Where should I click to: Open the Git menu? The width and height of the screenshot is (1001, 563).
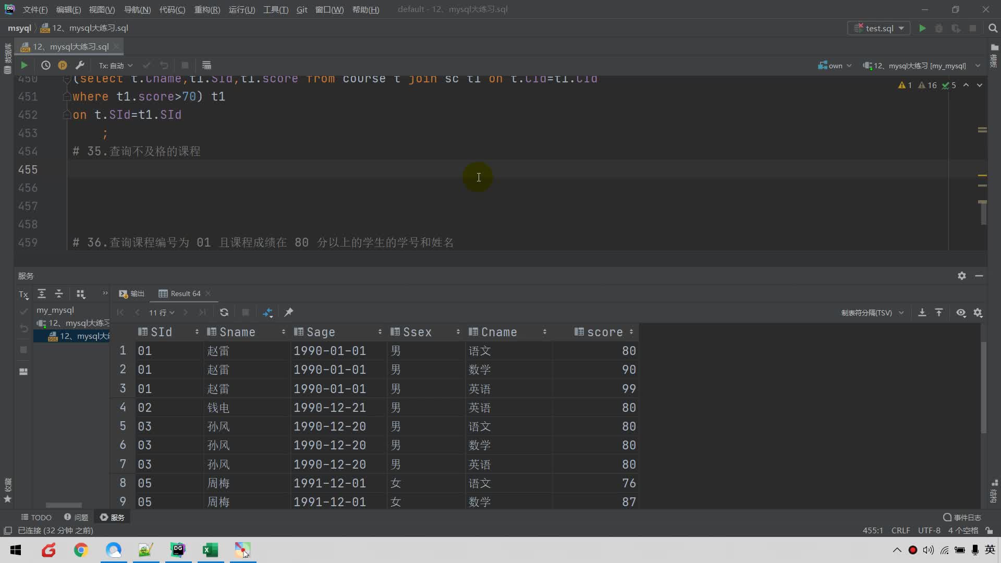click(302, 9)
